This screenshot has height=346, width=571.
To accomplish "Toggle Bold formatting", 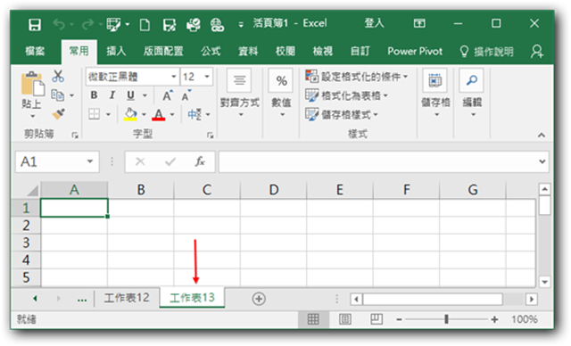I will 94,95.
